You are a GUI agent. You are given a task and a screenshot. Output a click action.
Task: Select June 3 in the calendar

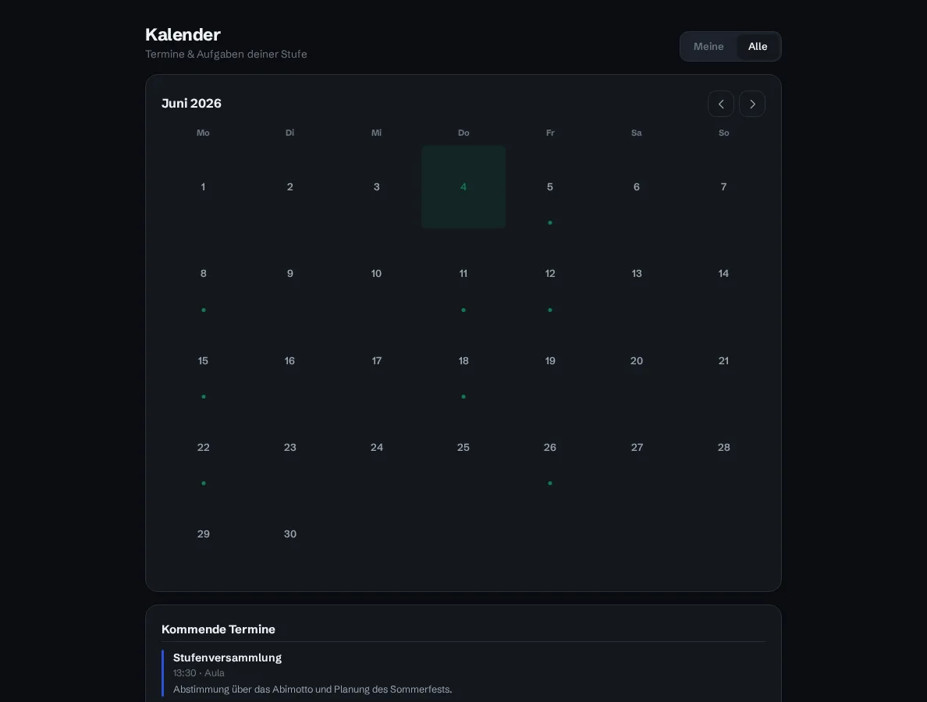[x=377, y=186]
